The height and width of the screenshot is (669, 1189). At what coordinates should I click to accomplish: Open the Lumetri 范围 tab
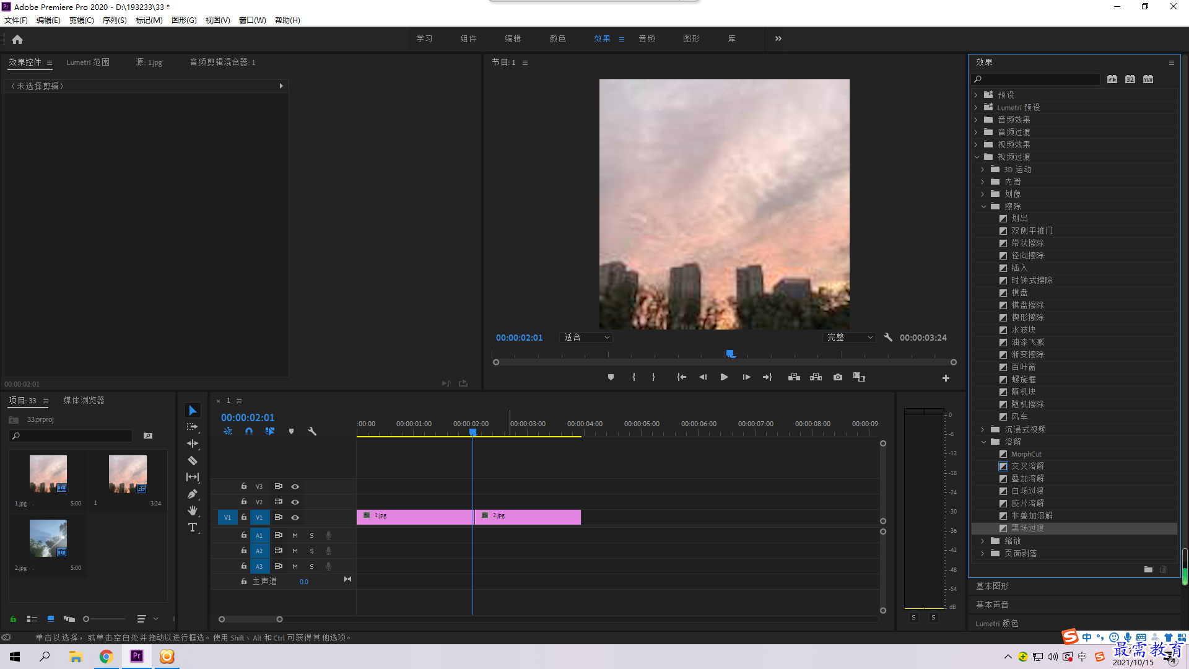(x=88, y=63)
